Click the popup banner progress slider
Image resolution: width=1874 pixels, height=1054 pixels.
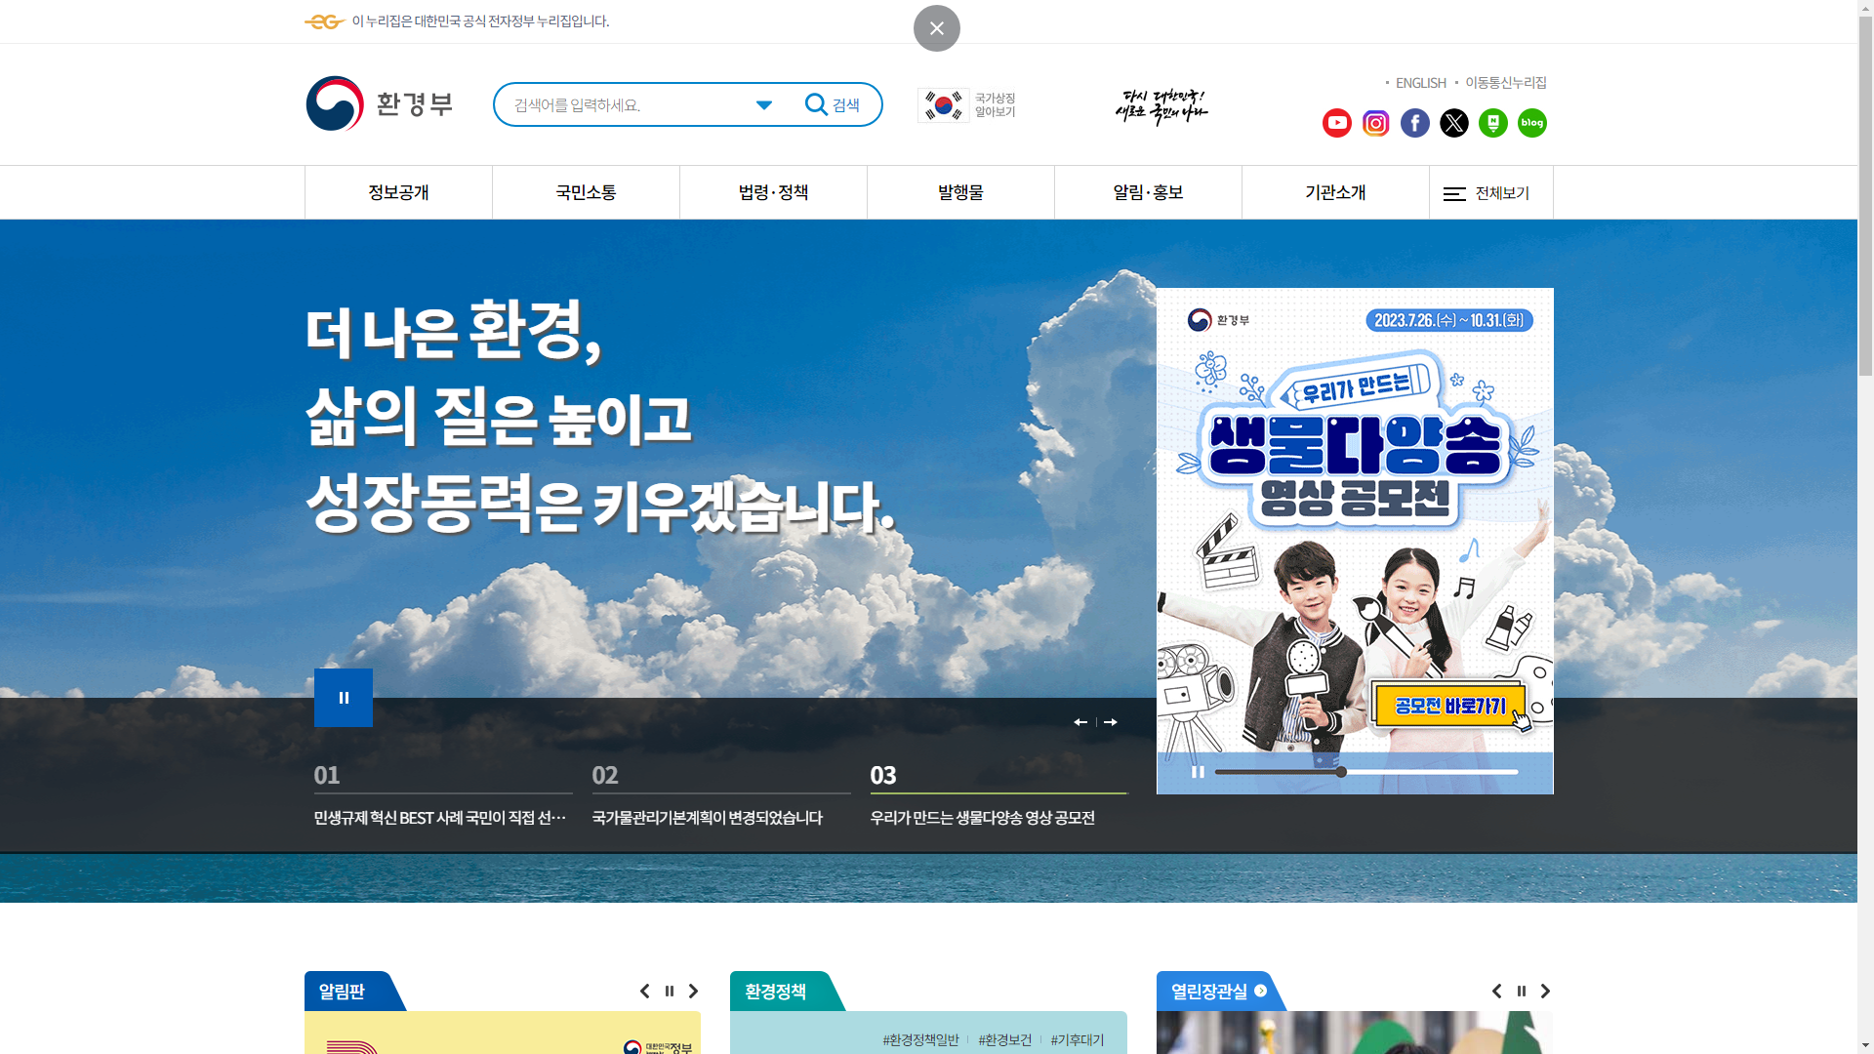(x=1365, y=772)
